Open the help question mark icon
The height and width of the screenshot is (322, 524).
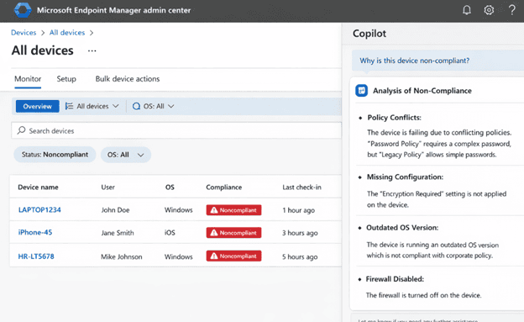[x=511, y=10]
